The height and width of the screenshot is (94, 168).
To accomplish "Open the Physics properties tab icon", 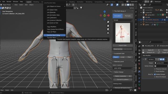I will pyautogui.click(x=139, y=78).
